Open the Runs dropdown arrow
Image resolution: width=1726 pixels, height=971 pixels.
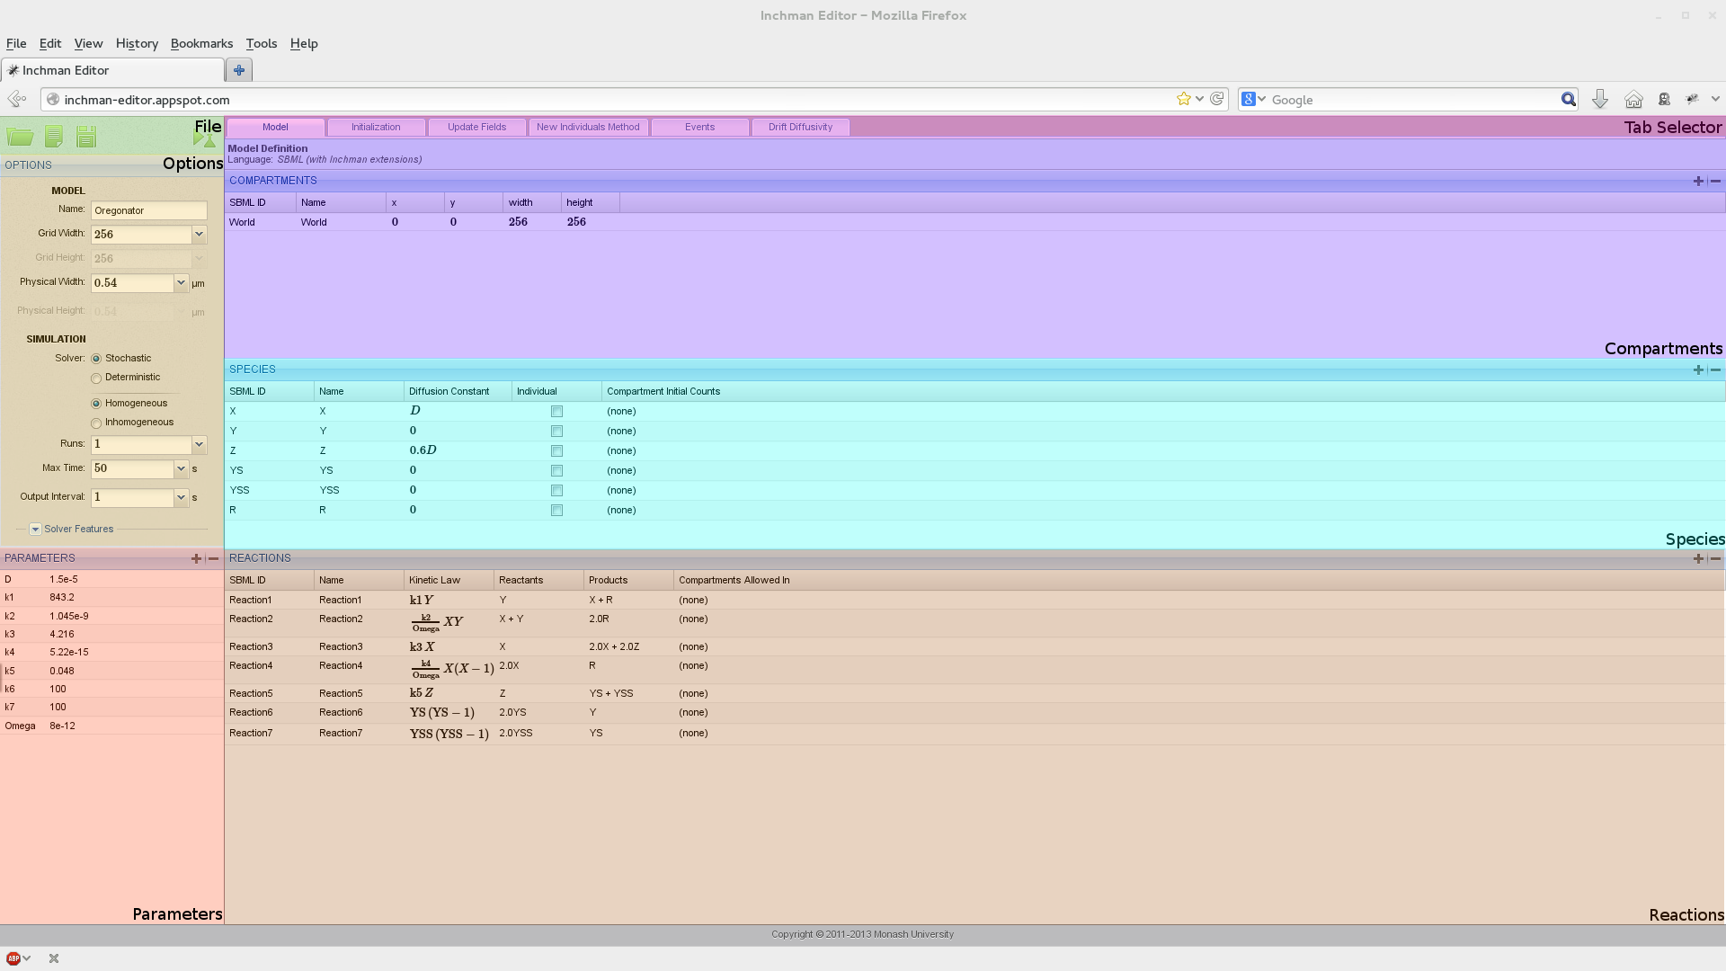(199, 444)
